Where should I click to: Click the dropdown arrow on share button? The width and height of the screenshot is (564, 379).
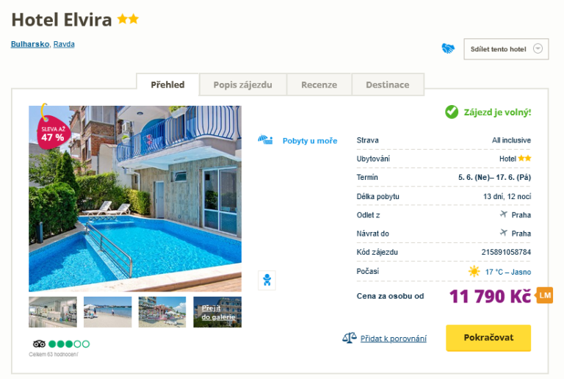tap(538, 48)
